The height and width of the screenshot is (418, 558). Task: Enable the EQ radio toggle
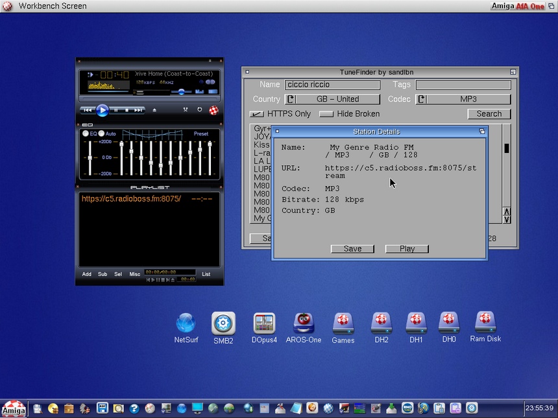pos(86,134)
